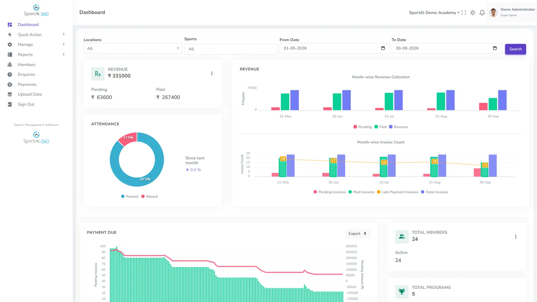Screen dimensions: 537x302
Task: Export Payment Due data
Action: point(357,234)
